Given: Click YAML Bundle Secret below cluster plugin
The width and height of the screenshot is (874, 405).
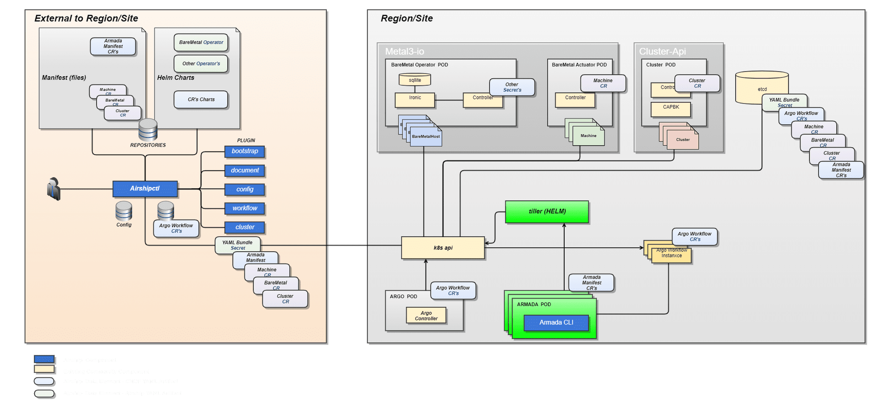Looking at the screenshot, I should tap(238, 245).
